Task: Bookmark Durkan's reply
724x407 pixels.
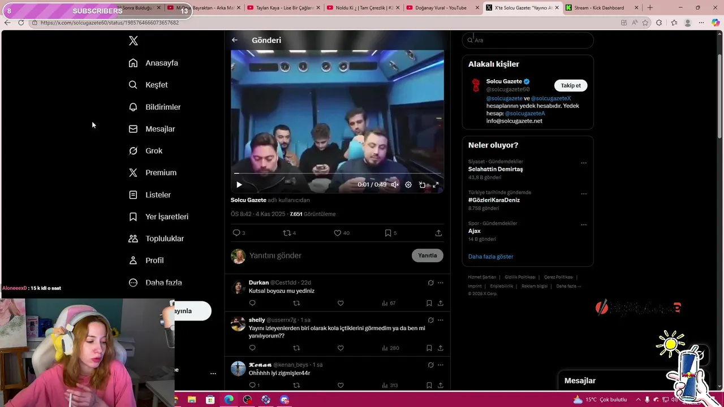Action: (429, 303)
